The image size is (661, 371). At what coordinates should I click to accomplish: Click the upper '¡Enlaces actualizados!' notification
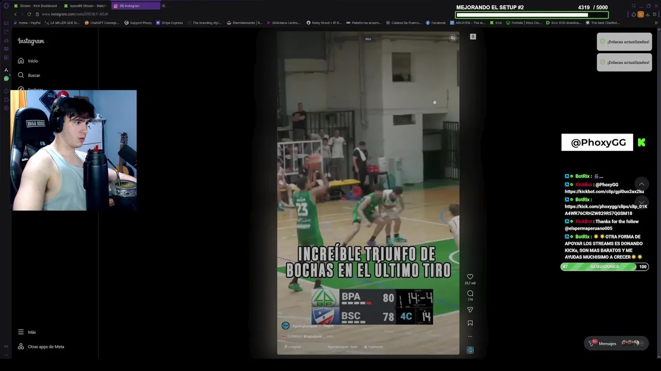point(624,42)
